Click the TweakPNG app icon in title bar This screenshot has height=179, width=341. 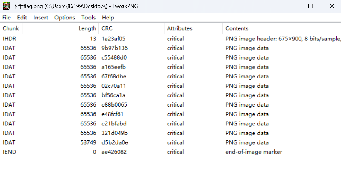pos(6,6)
